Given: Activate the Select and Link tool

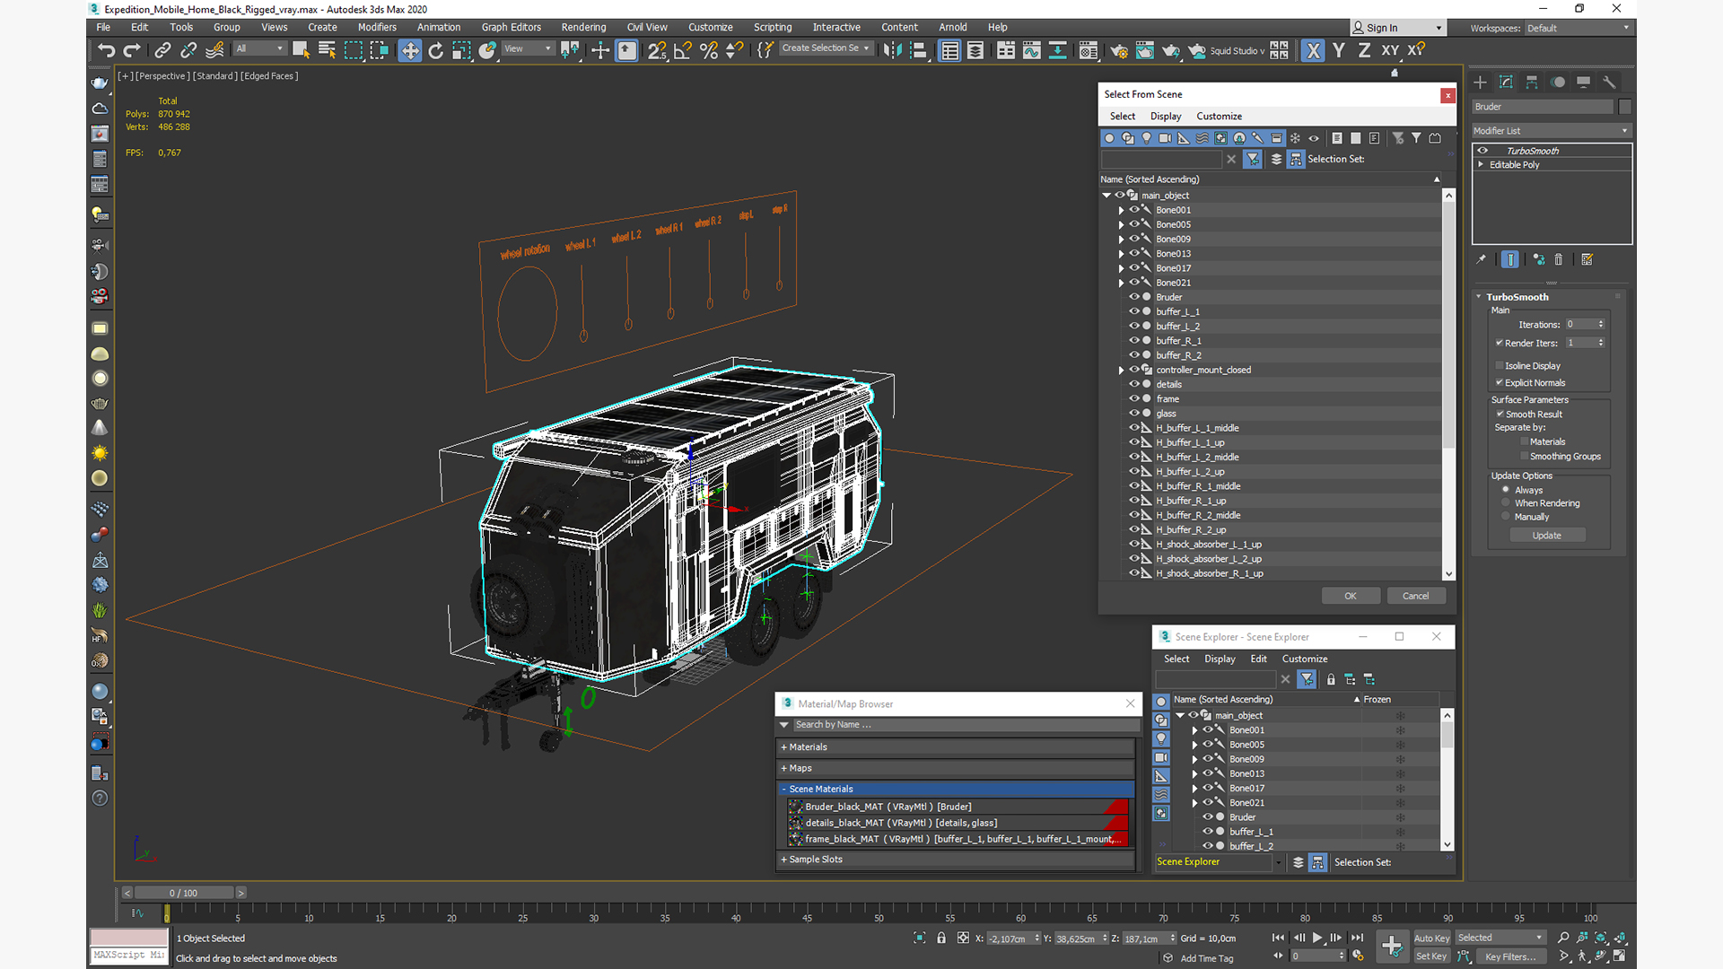Looking at the screenshot, I should tap(162, 50).
